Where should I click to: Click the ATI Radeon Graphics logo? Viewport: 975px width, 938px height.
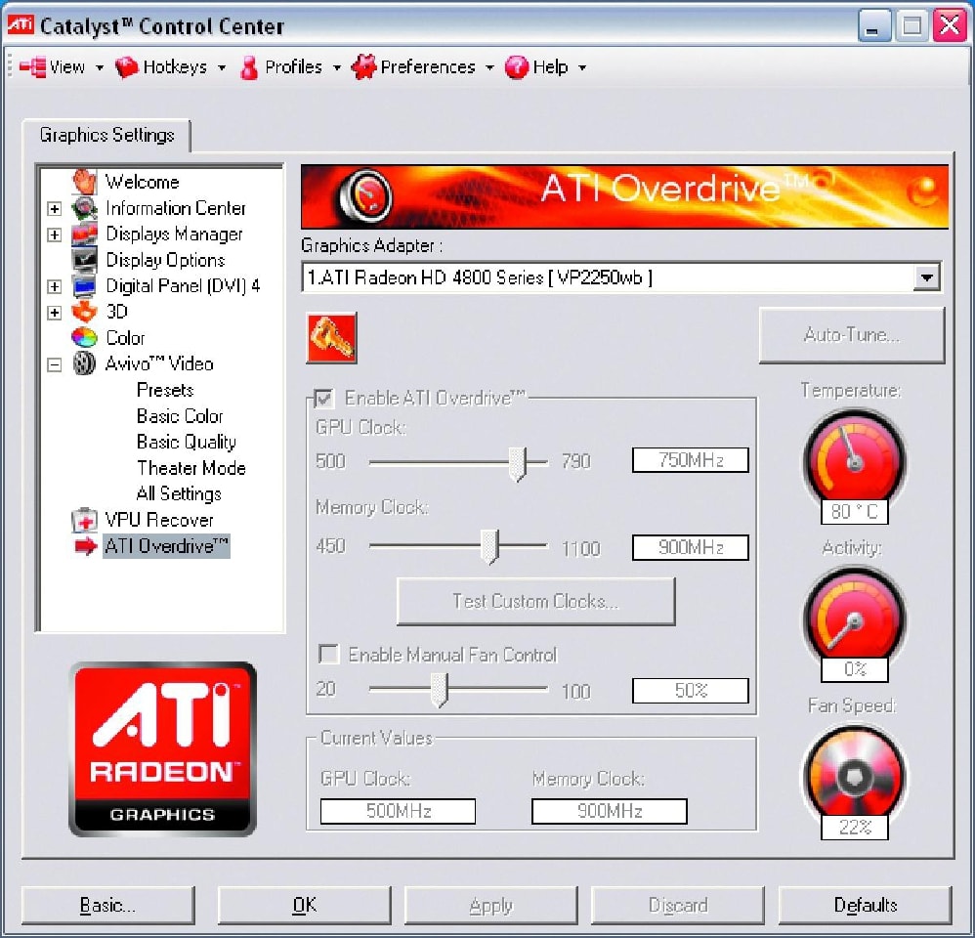coord(162,749)
